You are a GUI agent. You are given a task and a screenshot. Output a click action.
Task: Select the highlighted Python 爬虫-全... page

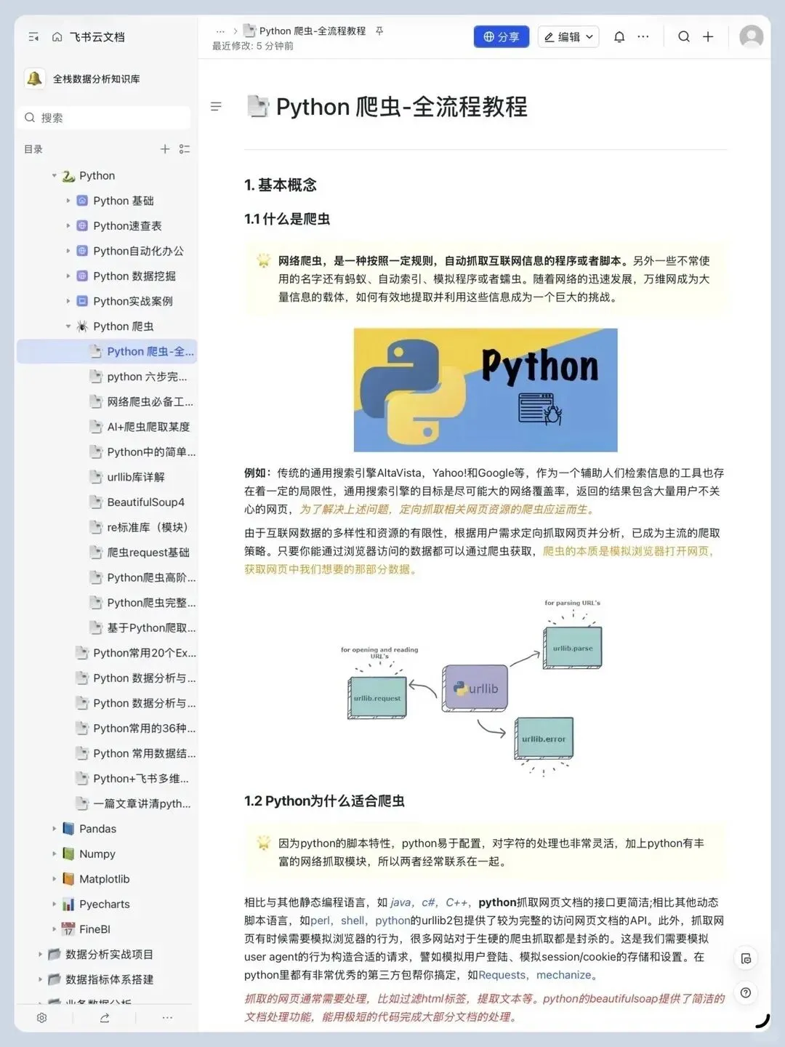pos(107,351)
